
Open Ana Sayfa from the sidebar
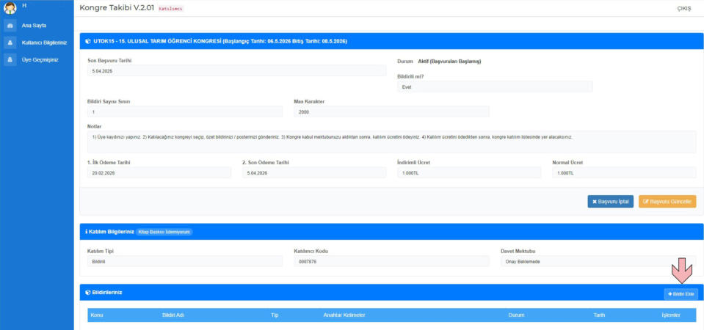(35, 25)
